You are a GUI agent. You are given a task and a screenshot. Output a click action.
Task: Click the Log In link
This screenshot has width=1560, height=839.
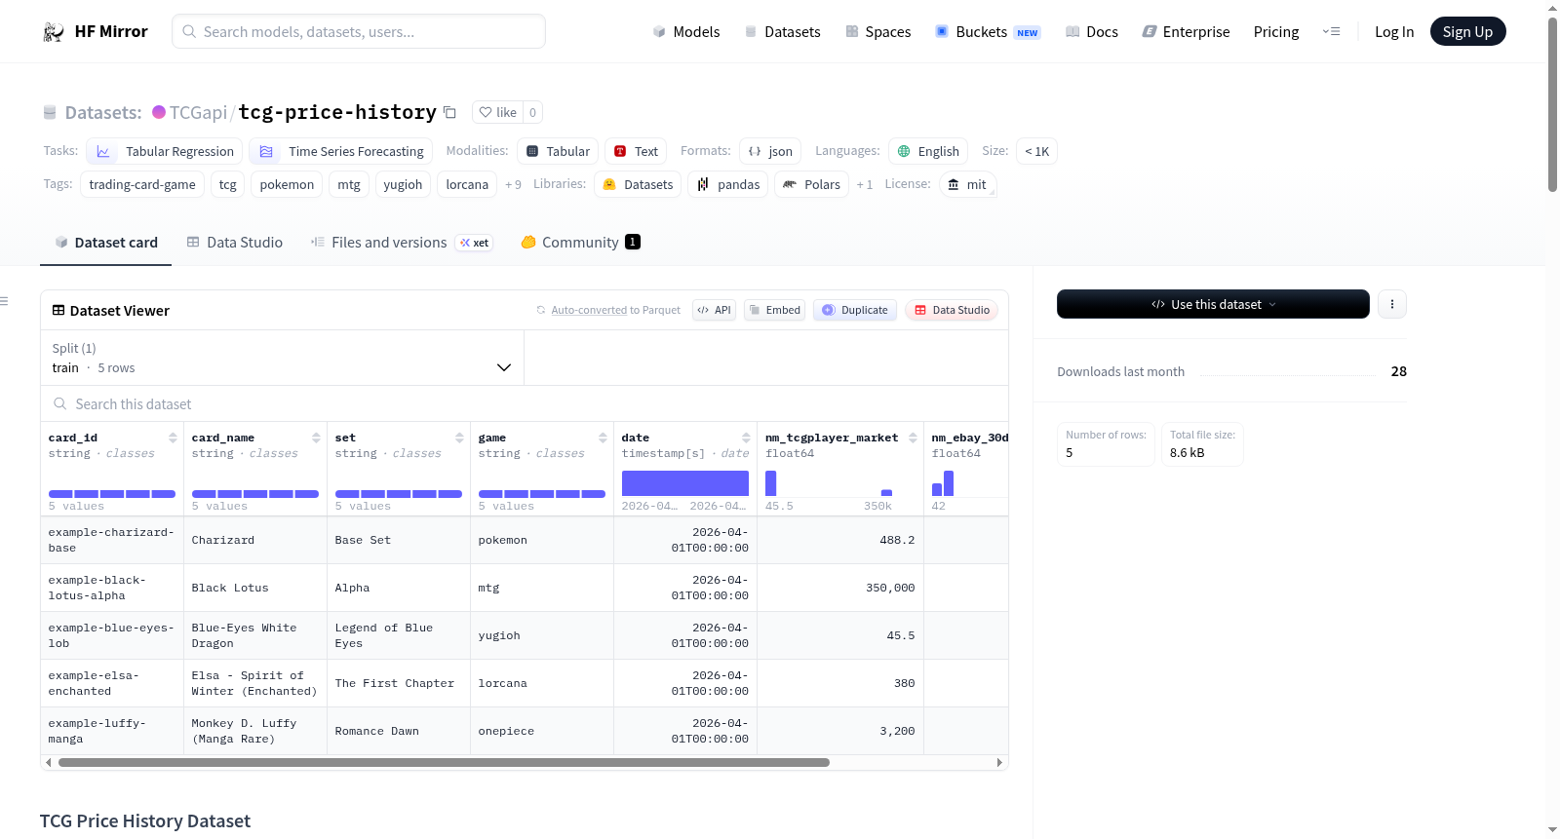click(1394, 32)
